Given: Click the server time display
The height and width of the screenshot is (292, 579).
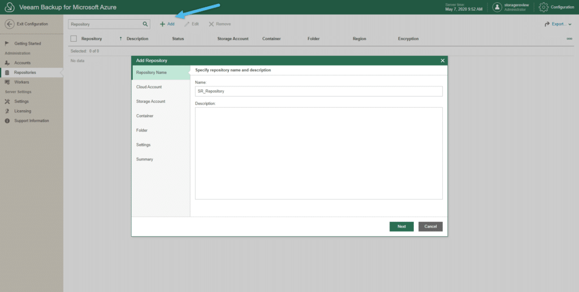Looking at the screenshot, I should tap(464, 7).
